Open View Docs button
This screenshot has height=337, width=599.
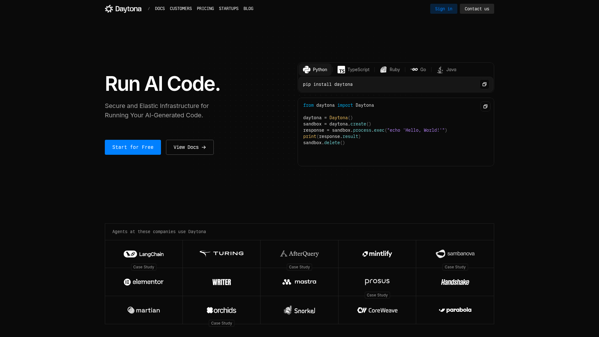(190, 147)
